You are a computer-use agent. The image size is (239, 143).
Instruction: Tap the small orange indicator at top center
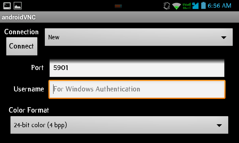click(x=118, y=6)
